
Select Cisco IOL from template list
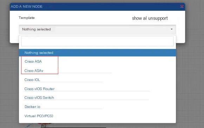point(32,80)
